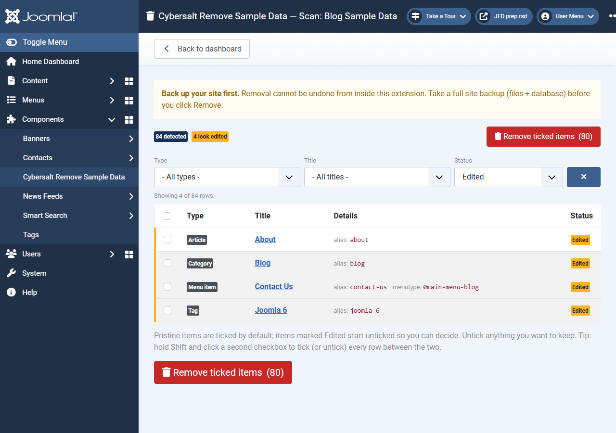Open the Type filter dropdown
Image resolution: width=616 pixels, height=433 pixels.
tap(227, 177)
